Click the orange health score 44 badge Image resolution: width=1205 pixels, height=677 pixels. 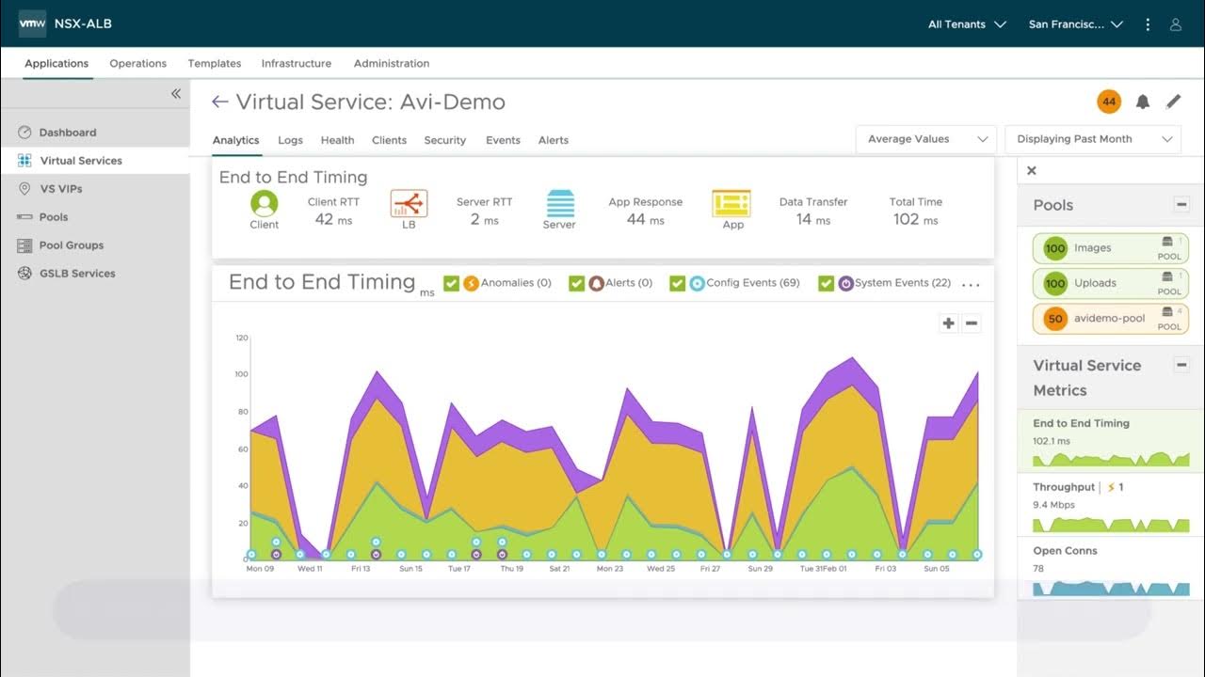(x=1109, y=102)
